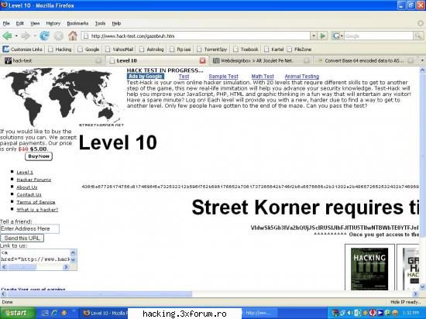Open the Math Test ad link
Screen dimensions: 426x319
coord(263,77)
